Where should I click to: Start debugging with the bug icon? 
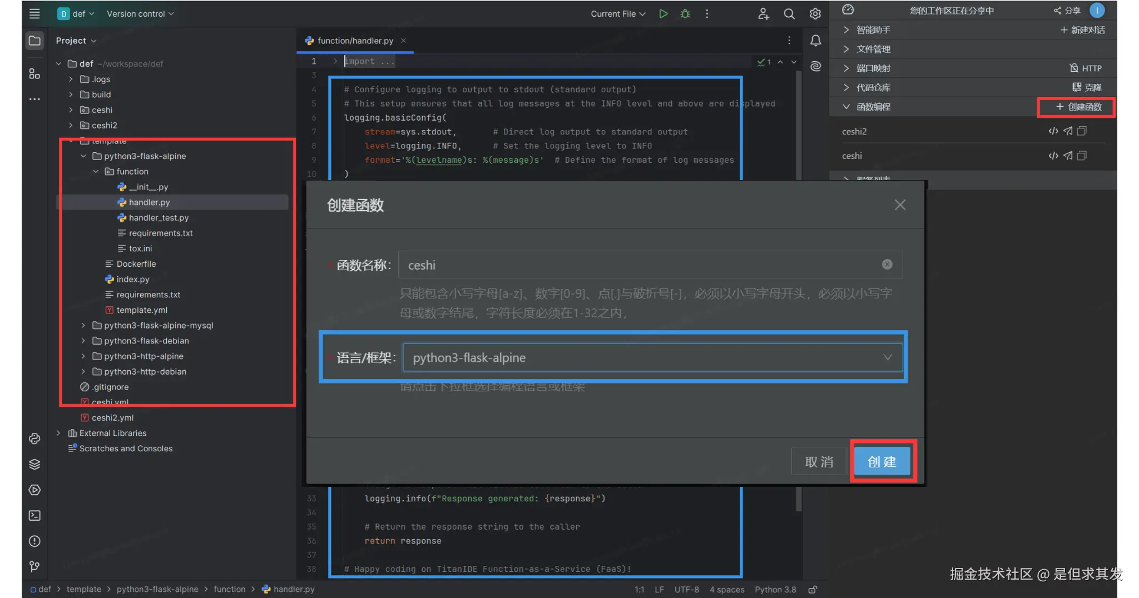coord(685,14)
